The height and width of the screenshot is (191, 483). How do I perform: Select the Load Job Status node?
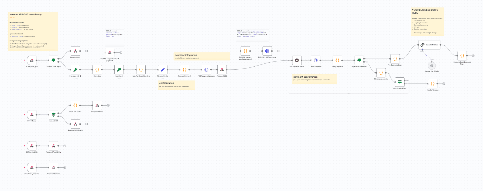point(75,106)
